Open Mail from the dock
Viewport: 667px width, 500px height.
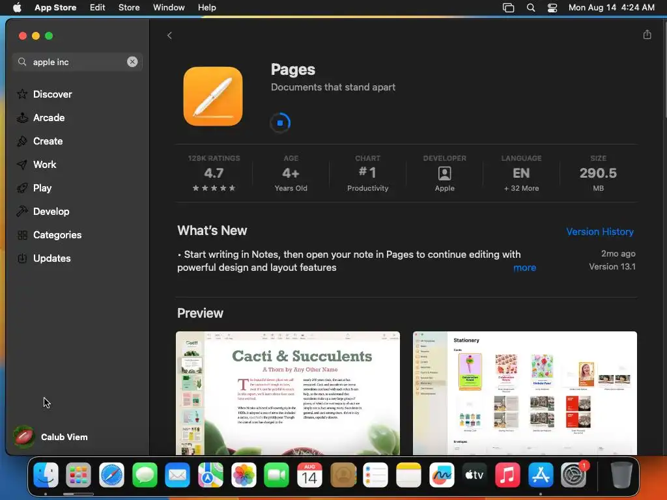177,475
